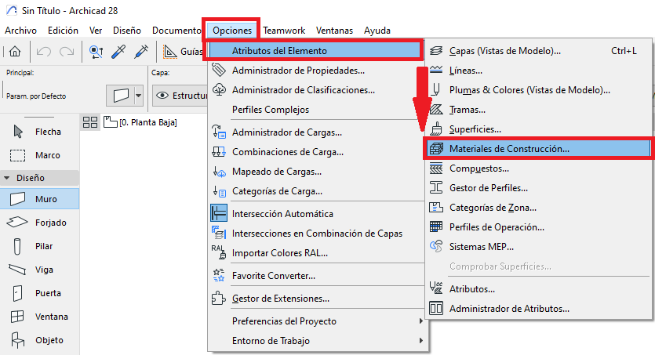This screenshot has height=355, width=655.
Task: Select the eyedropper pick-up parameters tool
Action: click(119, 52)
